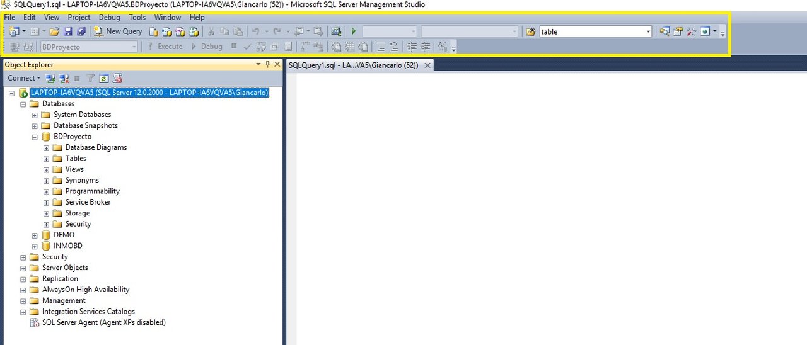
Task: Collapse the BDProyecto database node
Action: tap(35, 137)
